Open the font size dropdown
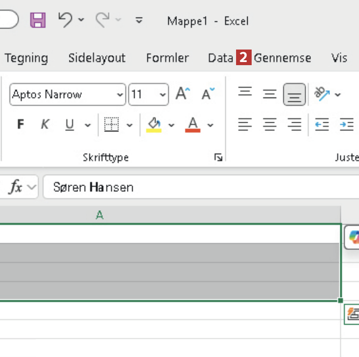The image size is (359, 357). coord(163,95)
